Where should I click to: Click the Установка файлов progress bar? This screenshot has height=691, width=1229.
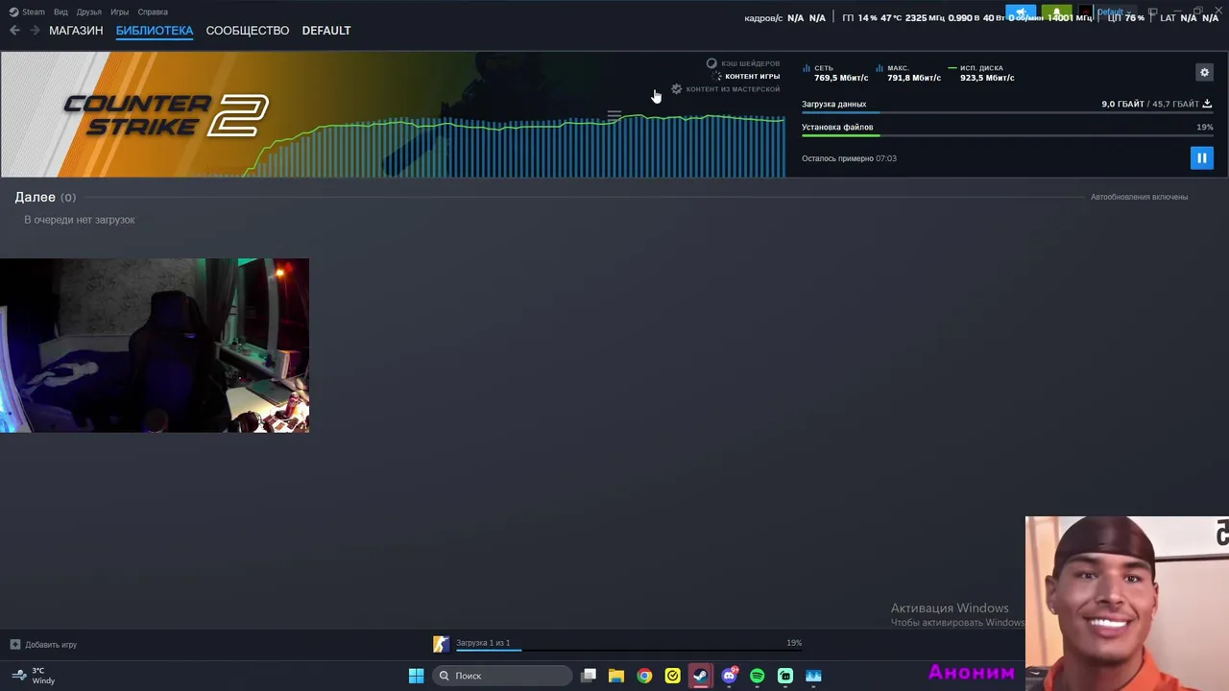(1007, 136)
